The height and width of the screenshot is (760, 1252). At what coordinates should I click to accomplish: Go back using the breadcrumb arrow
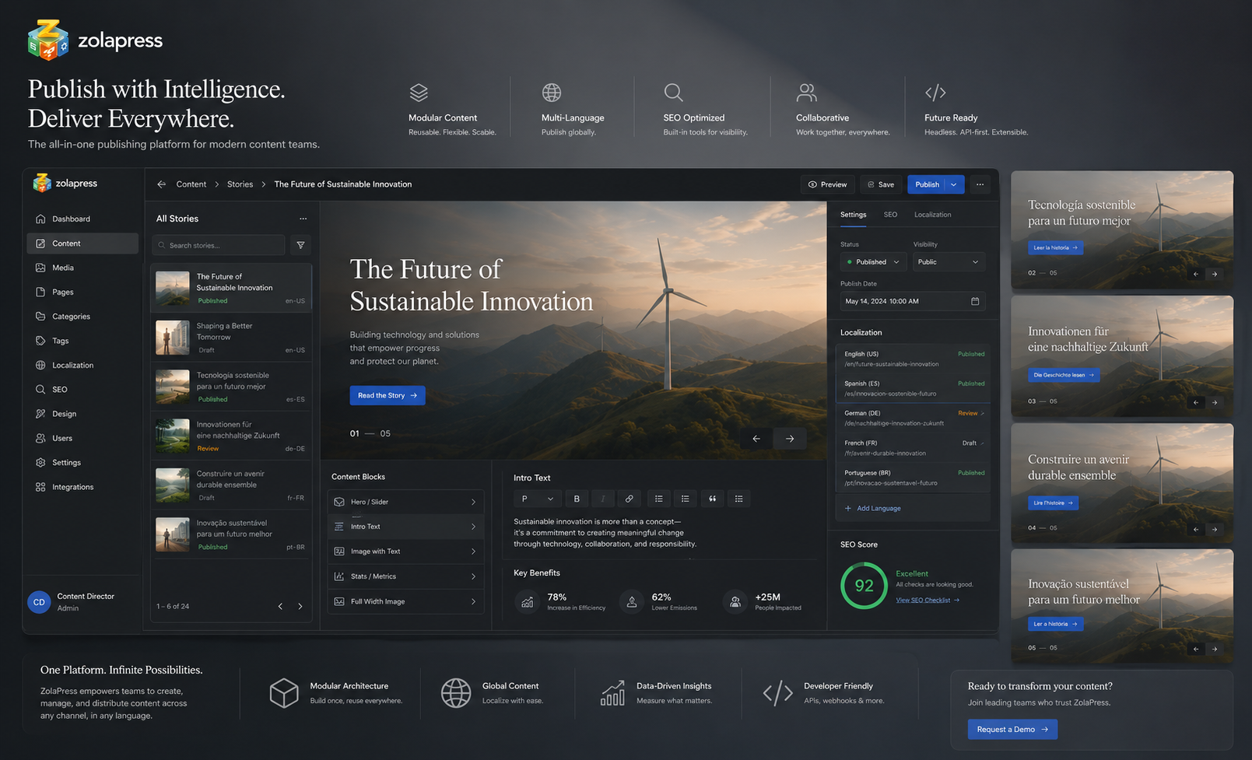point(161,184)
